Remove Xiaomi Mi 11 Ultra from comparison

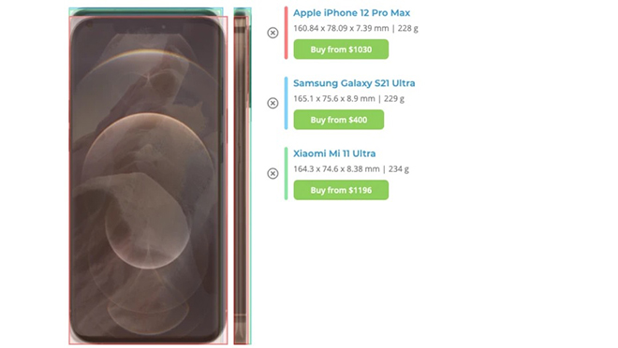click(272, 174)
